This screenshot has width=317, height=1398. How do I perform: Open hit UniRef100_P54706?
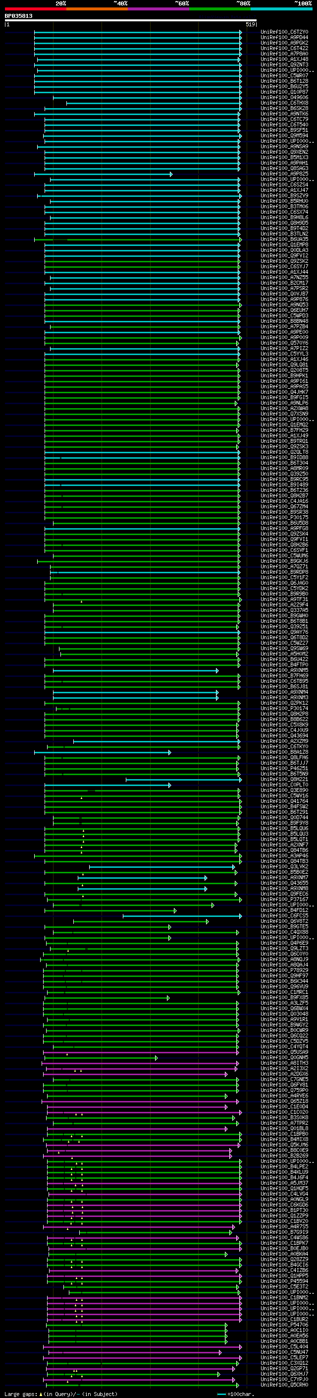[284, 1325]
